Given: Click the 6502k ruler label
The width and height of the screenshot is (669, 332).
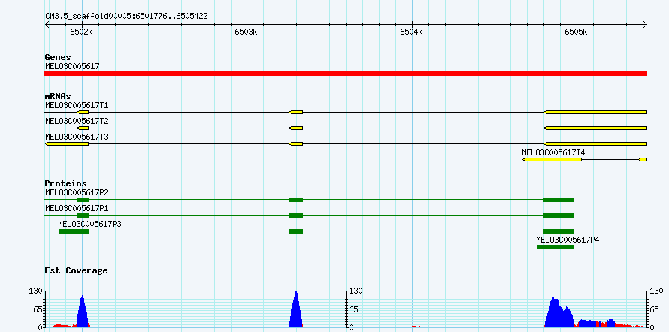Looking at the screenshot, I should [82, 32].
